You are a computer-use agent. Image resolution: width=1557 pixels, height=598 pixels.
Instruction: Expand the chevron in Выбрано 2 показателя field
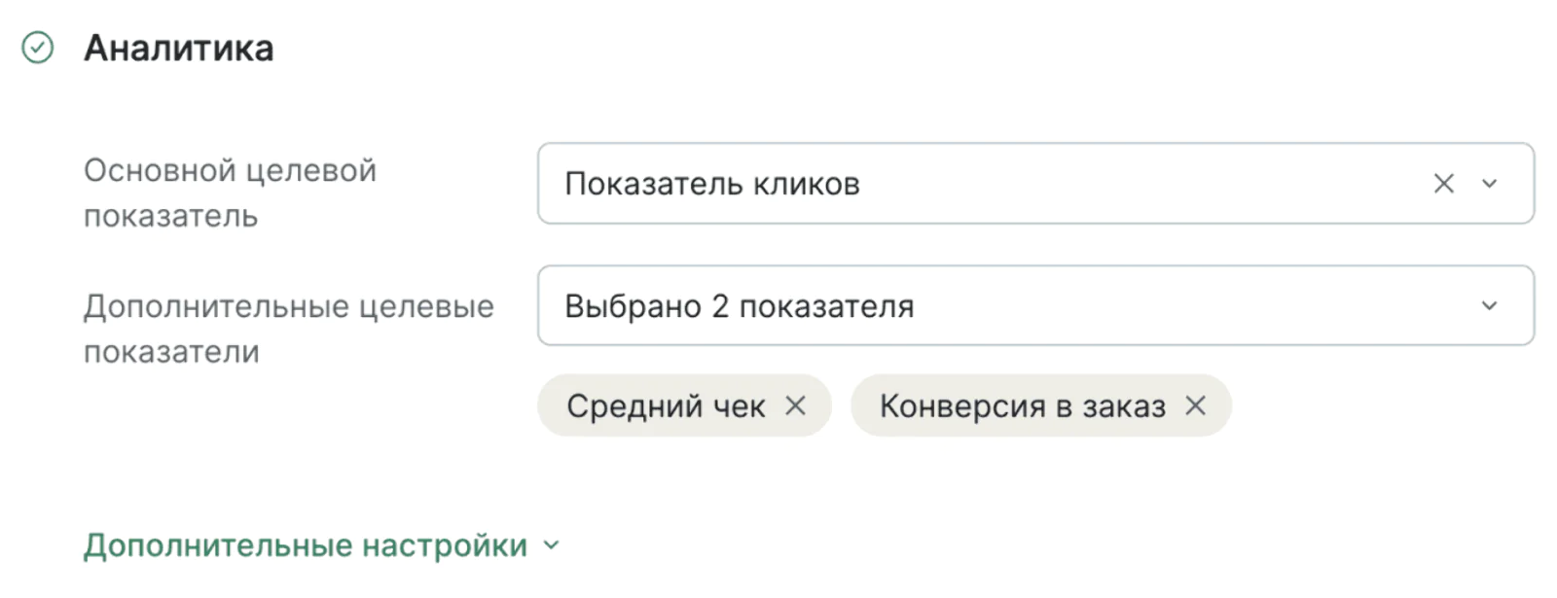(1490, 305)
